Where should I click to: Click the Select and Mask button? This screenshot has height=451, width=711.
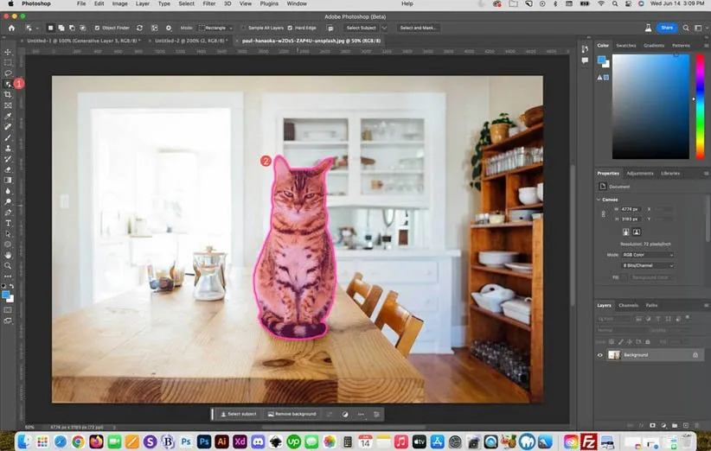click(x=417, y=28)
